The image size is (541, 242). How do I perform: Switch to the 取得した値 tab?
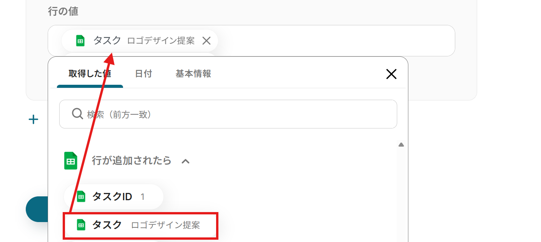90,74
